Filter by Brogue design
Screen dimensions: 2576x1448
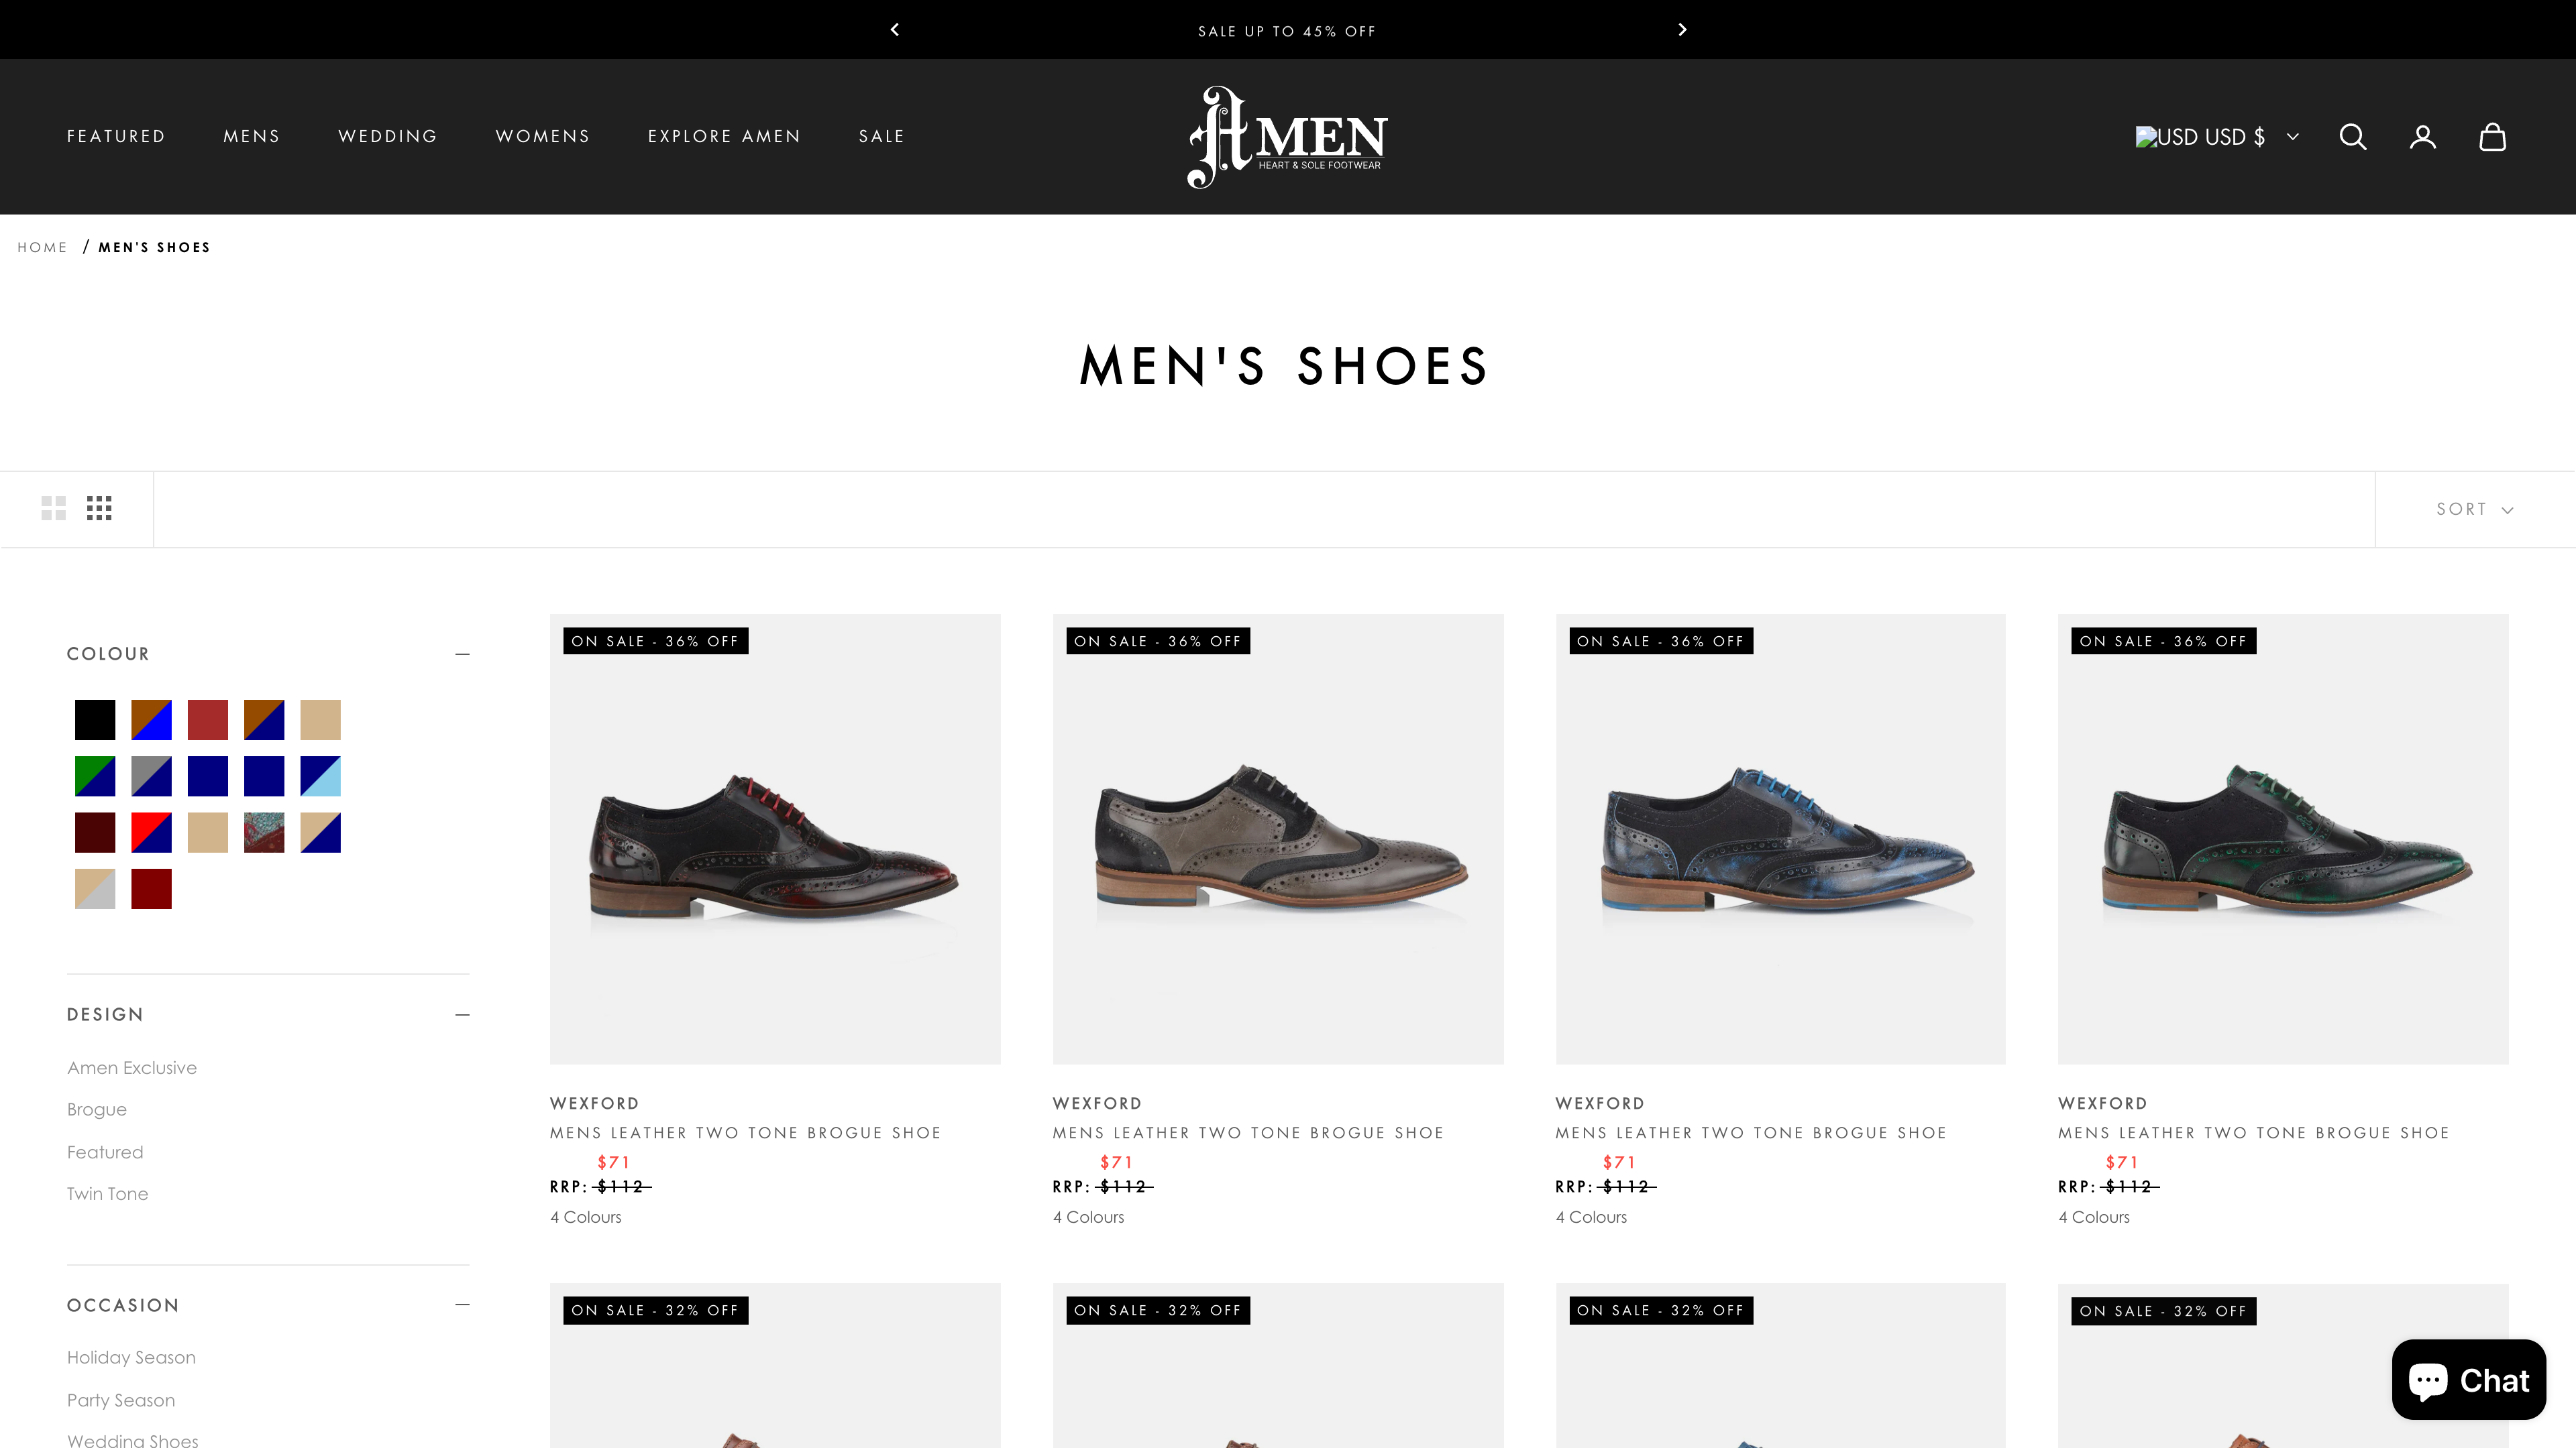tap(96, 1109)
